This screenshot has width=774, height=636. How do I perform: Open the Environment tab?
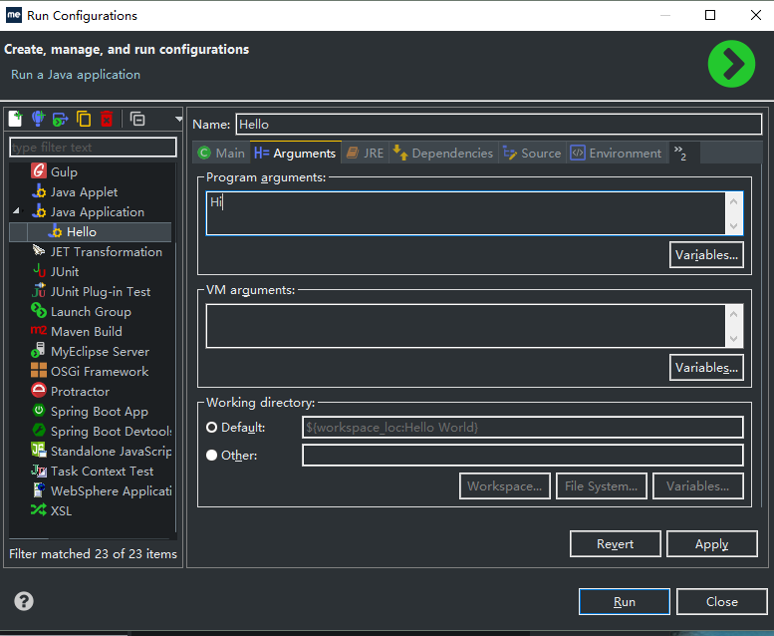616,154
